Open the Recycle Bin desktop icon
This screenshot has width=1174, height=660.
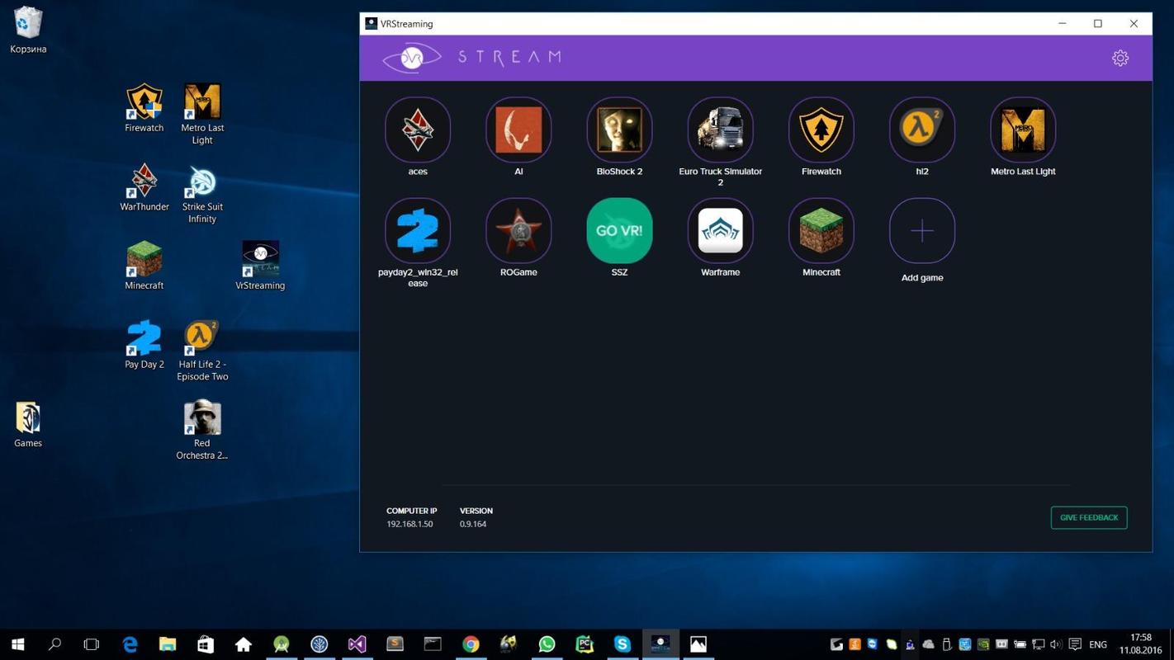point(28,31)
